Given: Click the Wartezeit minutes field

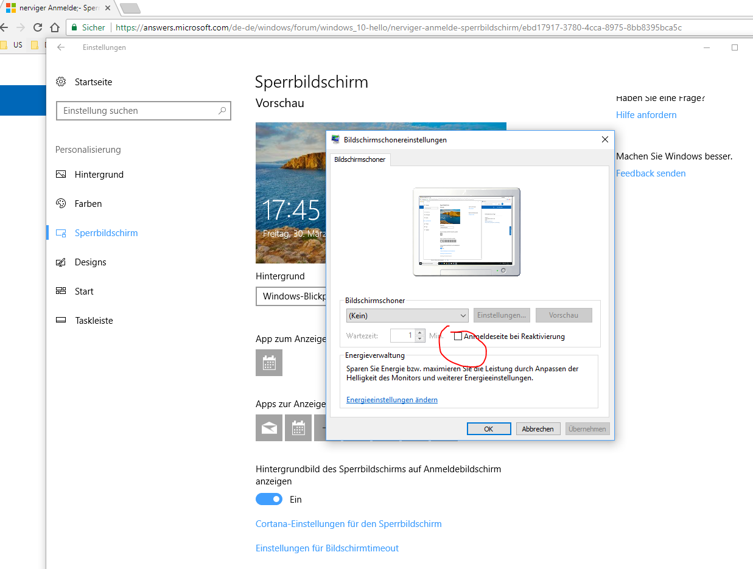Looking at the screenshot, I should tap(402, 335).
